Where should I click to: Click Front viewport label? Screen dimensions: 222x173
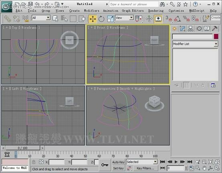click(101, 28)
